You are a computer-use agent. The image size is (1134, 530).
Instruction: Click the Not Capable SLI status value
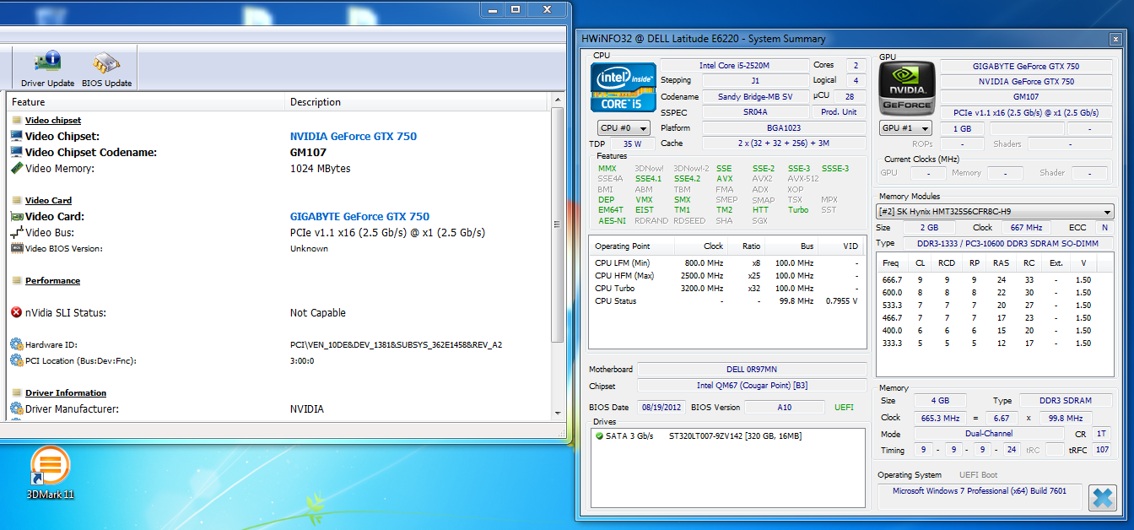pyautogui.click(x=318, y=312)
